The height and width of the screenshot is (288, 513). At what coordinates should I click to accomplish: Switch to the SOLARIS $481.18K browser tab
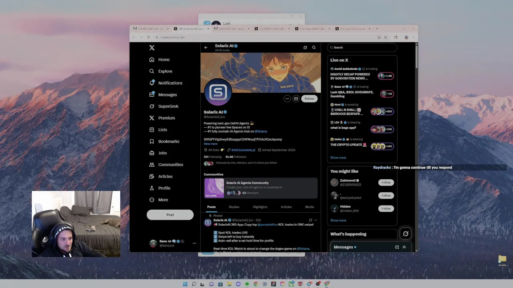pos(151,29)
